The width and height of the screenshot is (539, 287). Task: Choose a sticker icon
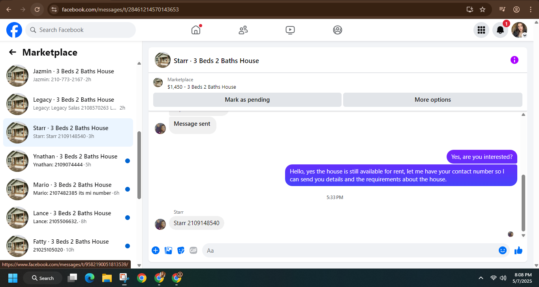point(181,250)
